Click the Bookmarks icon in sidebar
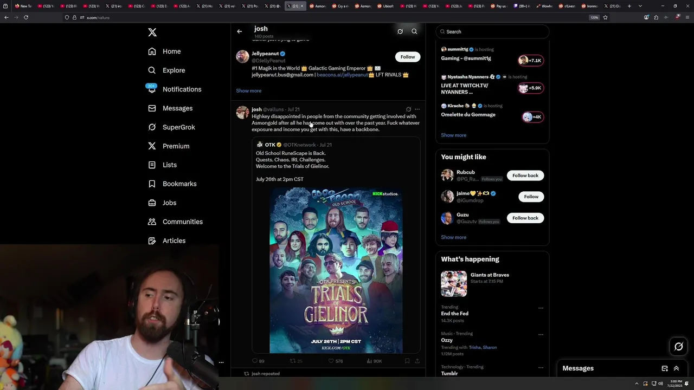Image resolution: width=694 pixels, height=390 pixels. click(152, 184)
